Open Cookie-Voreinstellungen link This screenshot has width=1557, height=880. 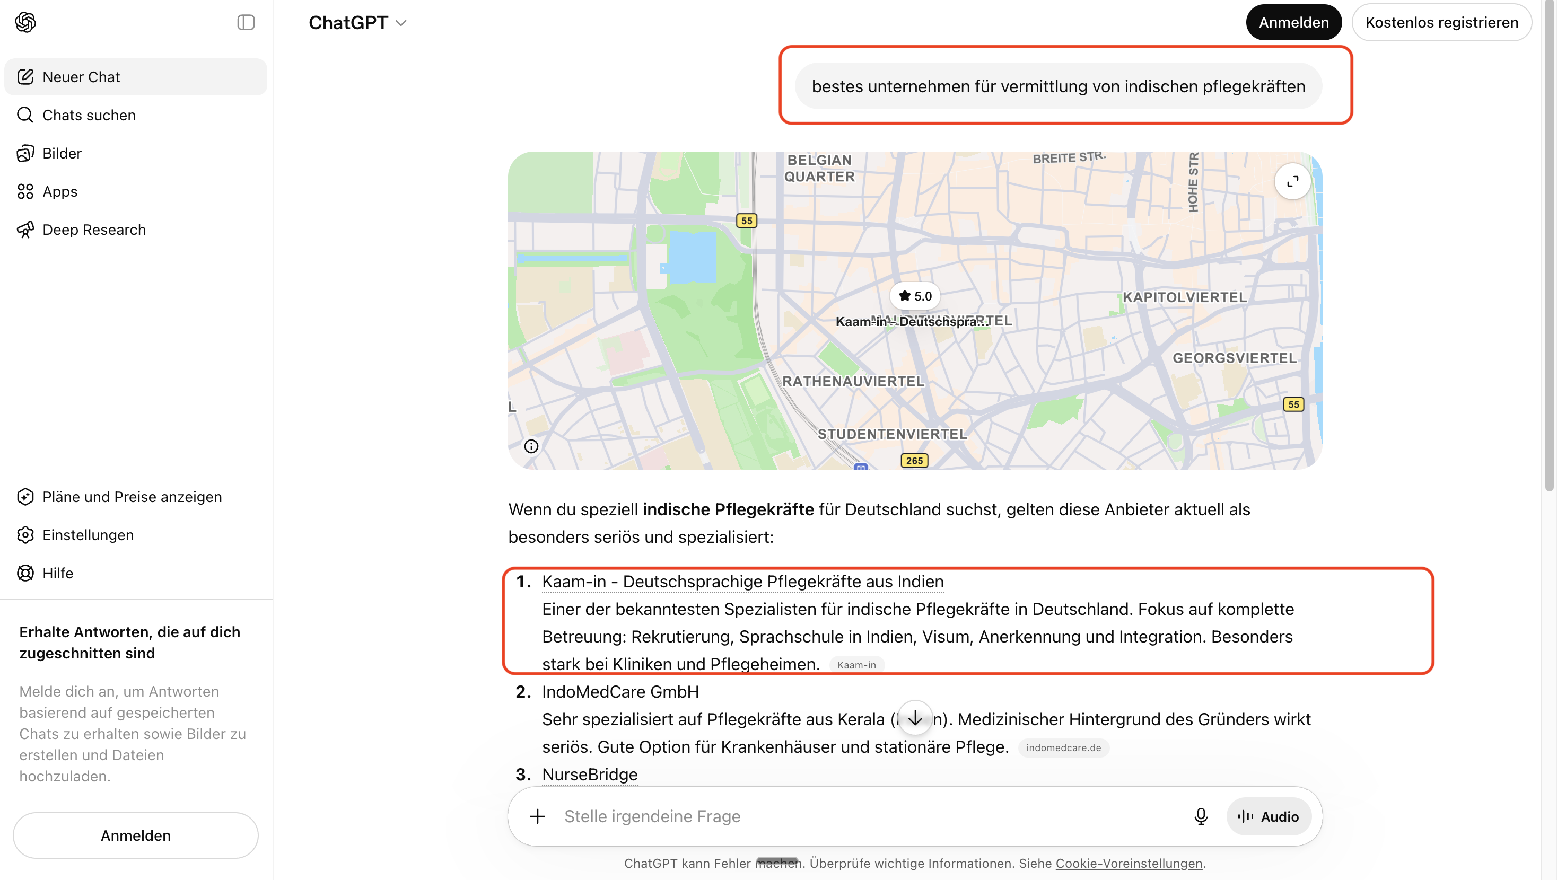click(1129, 863)
